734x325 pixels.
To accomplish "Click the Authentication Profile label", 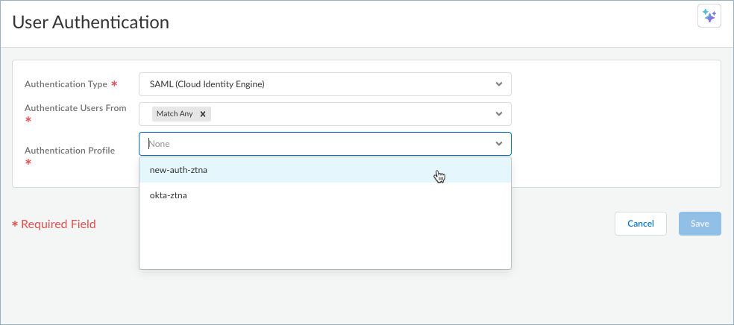I will pos(69,151).
